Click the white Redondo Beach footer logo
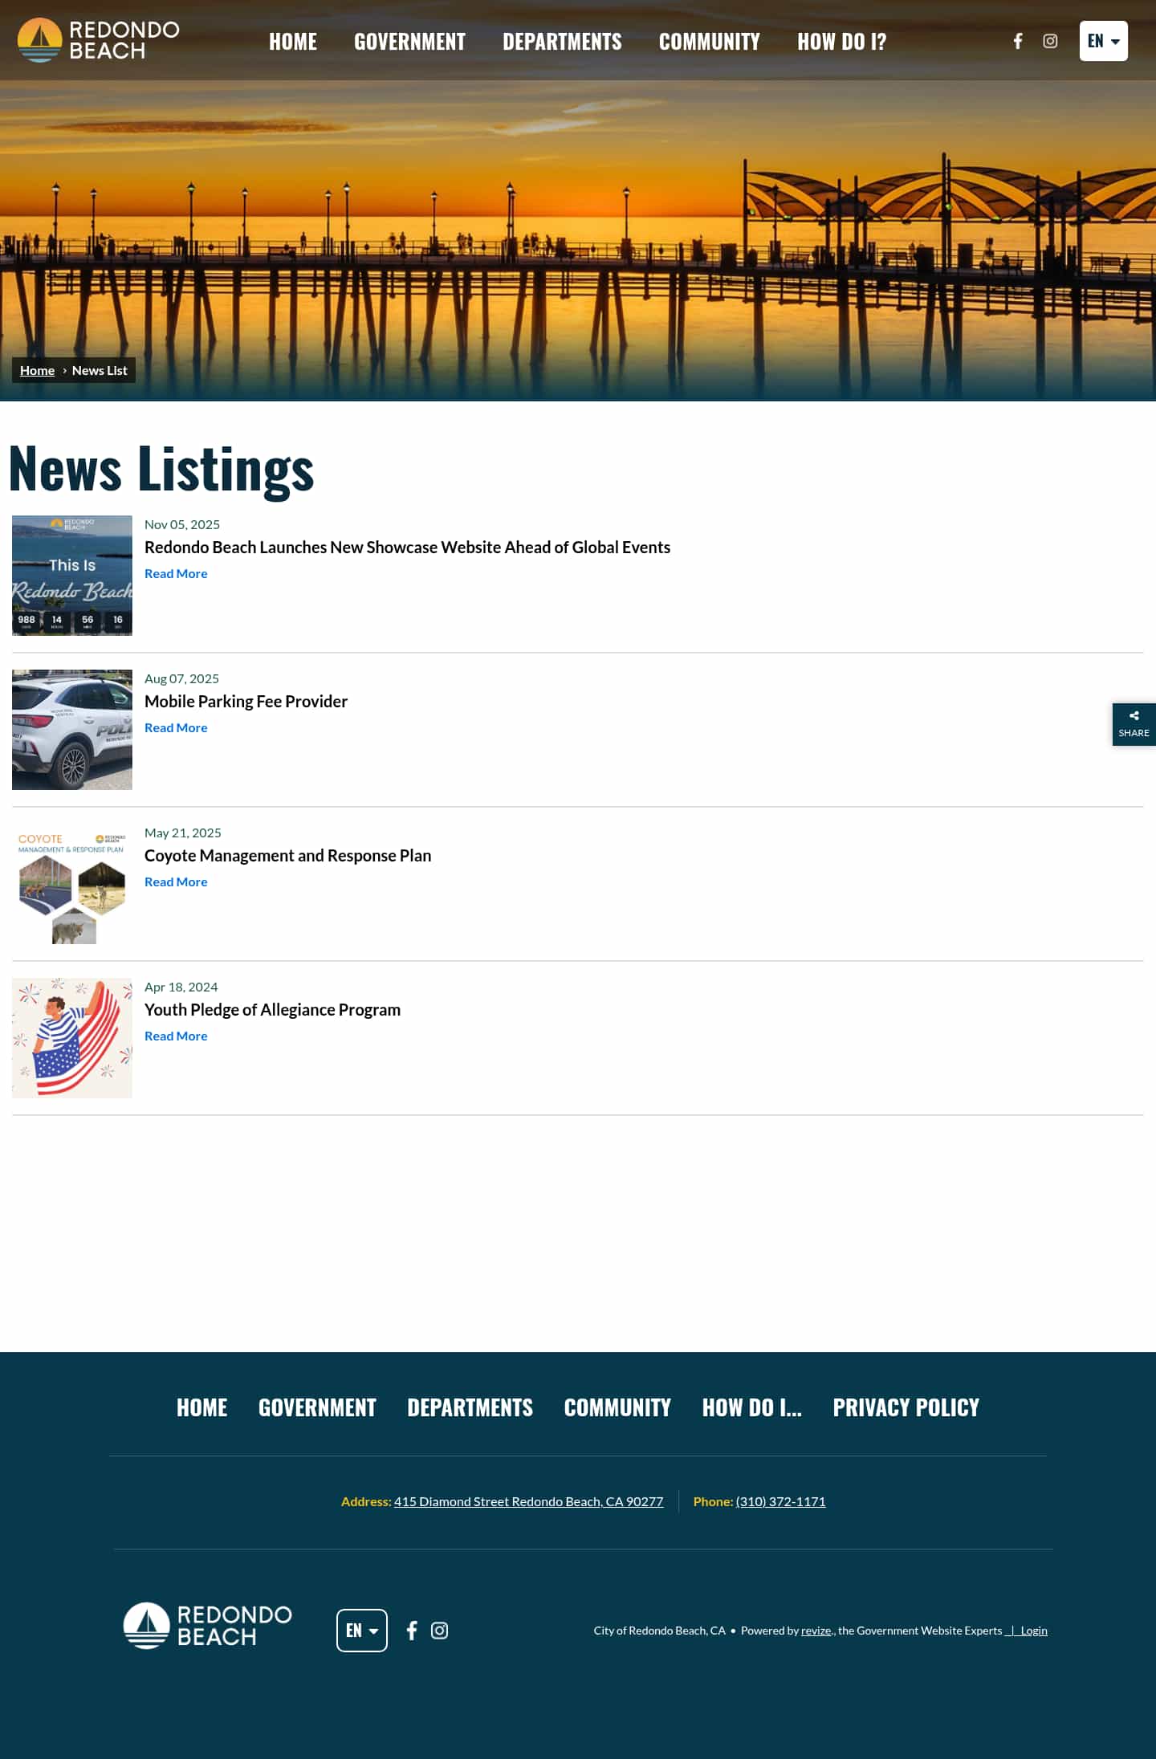The height and width of the screenshot is (1759, 1156). click(x=208, y=1626)
